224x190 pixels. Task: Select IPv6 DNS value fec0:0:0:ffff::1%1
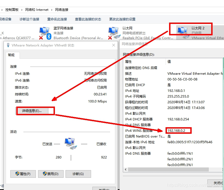point(180,154)
